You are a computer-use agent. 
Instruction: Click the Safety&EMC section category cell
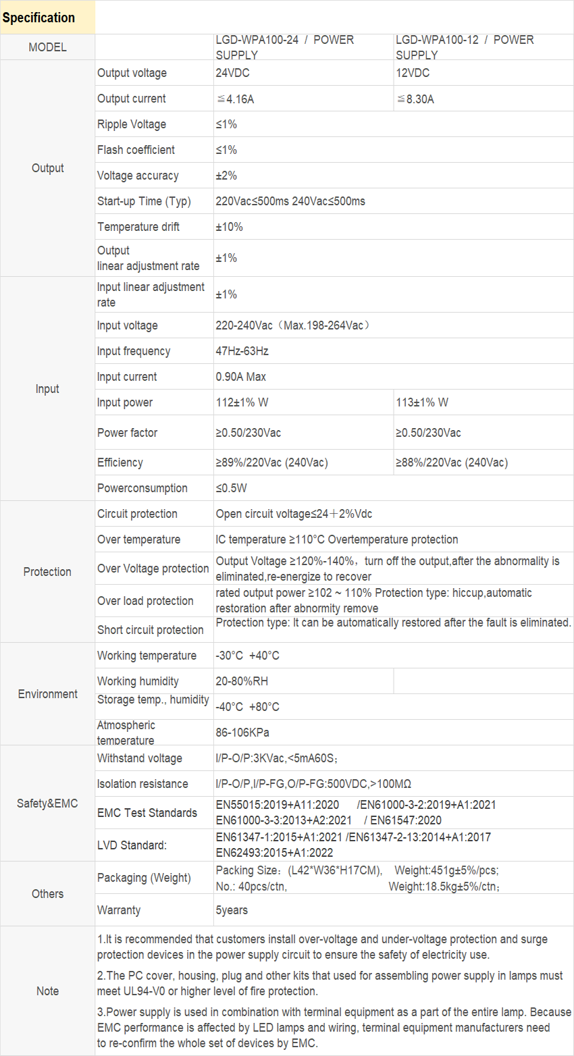coord(47,803)
